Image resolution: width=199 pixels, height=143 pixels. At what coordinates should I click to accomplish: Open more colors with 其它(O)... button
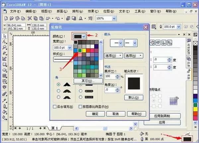coord(88,81)
